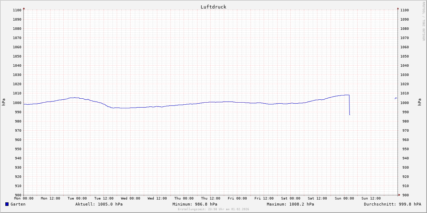This screenshot has width=427, height=213.
Task: Click the left vertical hPa axis label
Action: tap(4, 102)
